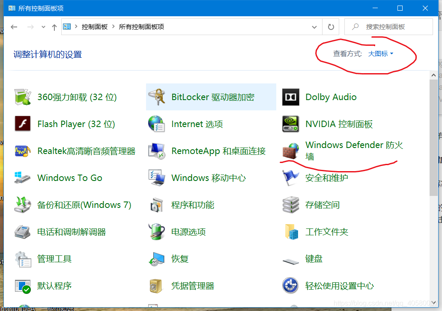Open the 键盘 keyboard icon
Screen dimensions: 442x311
[x=291, y=262]
